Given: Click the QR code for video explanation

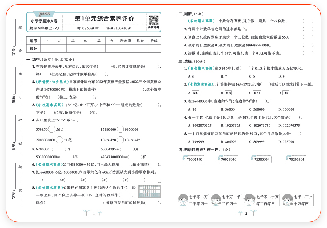Looking at the screenshot, I should (x=153, y=21).
